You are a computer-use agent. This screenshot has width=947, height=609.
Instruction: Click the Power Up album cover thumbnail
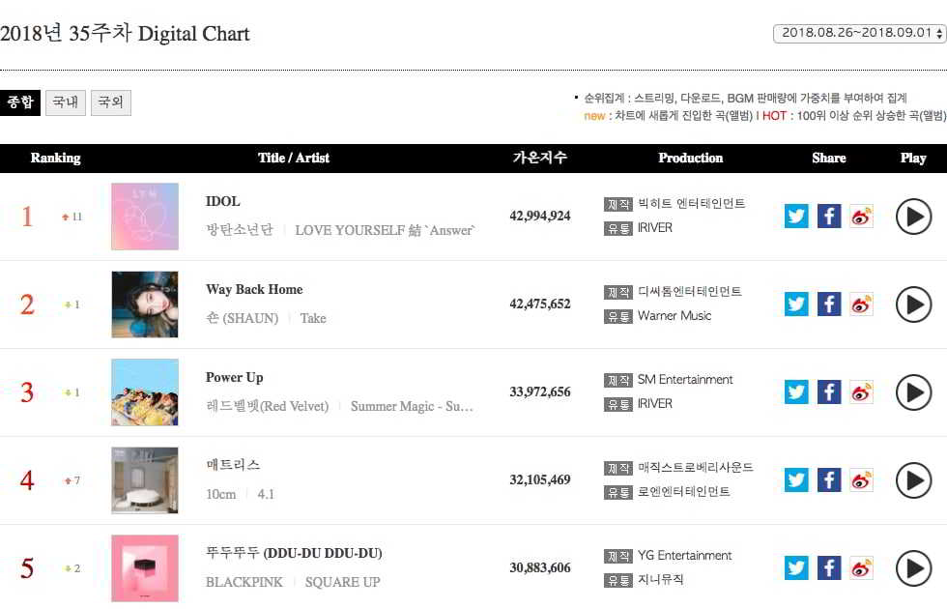click(x=145, y=392)
